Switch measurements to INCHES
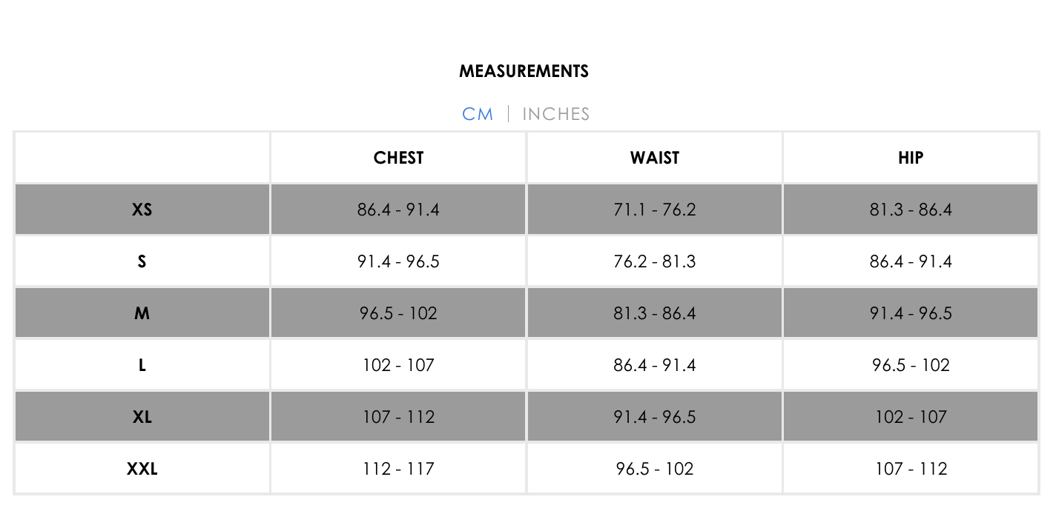The image size is (1056, 511). [556, 114]
